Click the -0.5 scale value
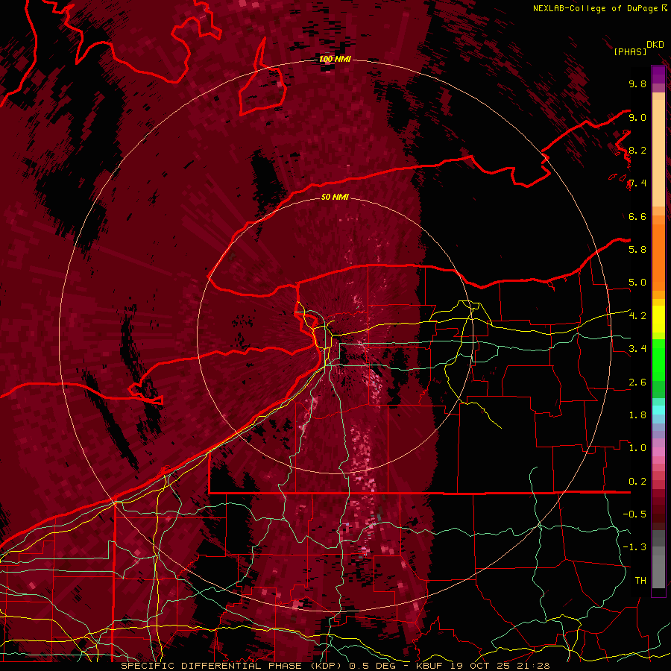 coord(634,514)
